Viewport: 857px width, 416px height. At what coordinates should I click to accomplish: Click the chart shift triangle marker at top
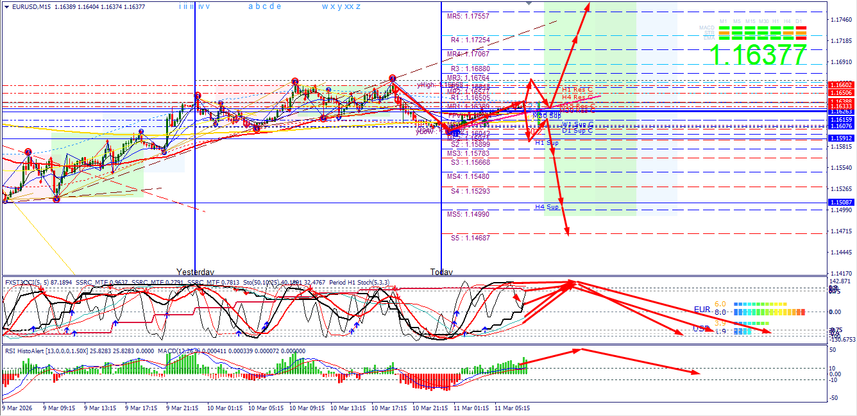point(529,3)
